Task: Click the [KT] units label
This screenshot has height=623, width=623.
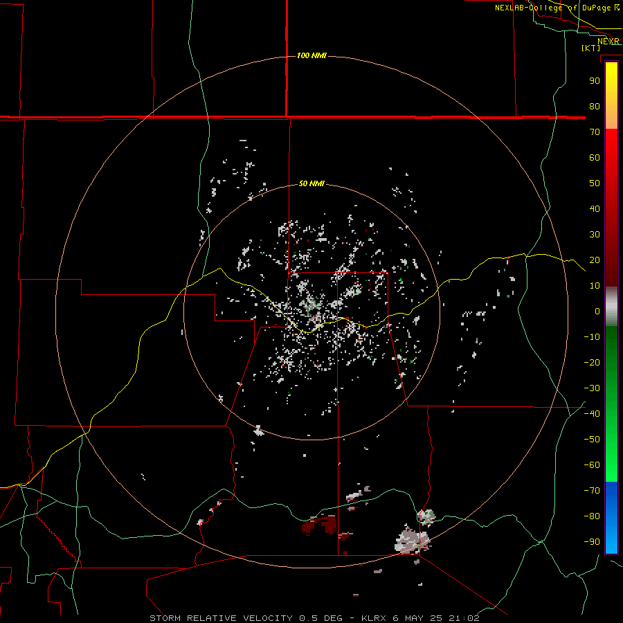Action: click(591, 48)
